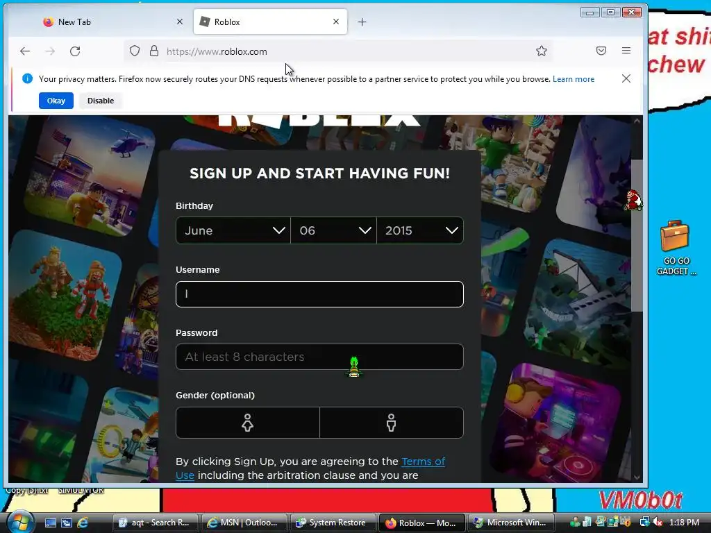Click Disable in the DNS privacy notice

click(101, 101)
